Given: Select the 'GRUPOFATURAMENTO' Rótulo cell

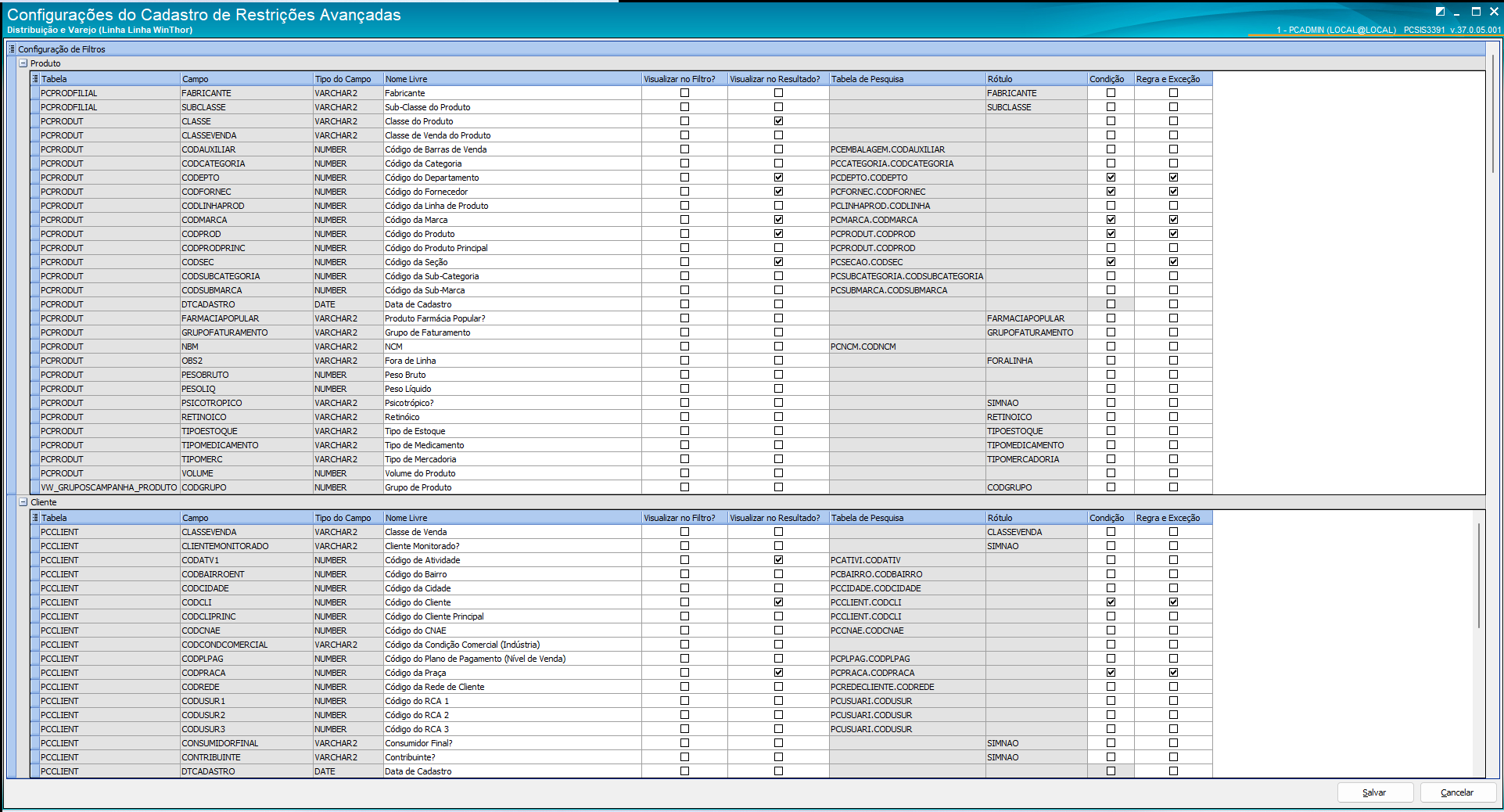Looking at the screenshot, I should tap(1036, 332).
